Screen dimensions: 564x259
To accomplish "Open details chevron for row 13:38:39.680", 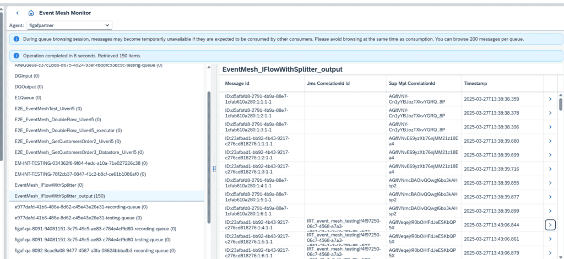I will (550, 141).
